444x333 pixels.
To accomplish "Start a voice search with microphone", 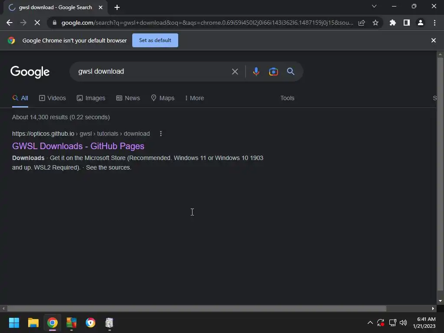I will coord(256,72).
